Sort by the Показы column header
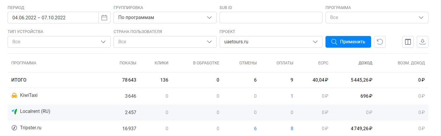The width and height of the screenshot is (441, 136). (x=128, y=63)
